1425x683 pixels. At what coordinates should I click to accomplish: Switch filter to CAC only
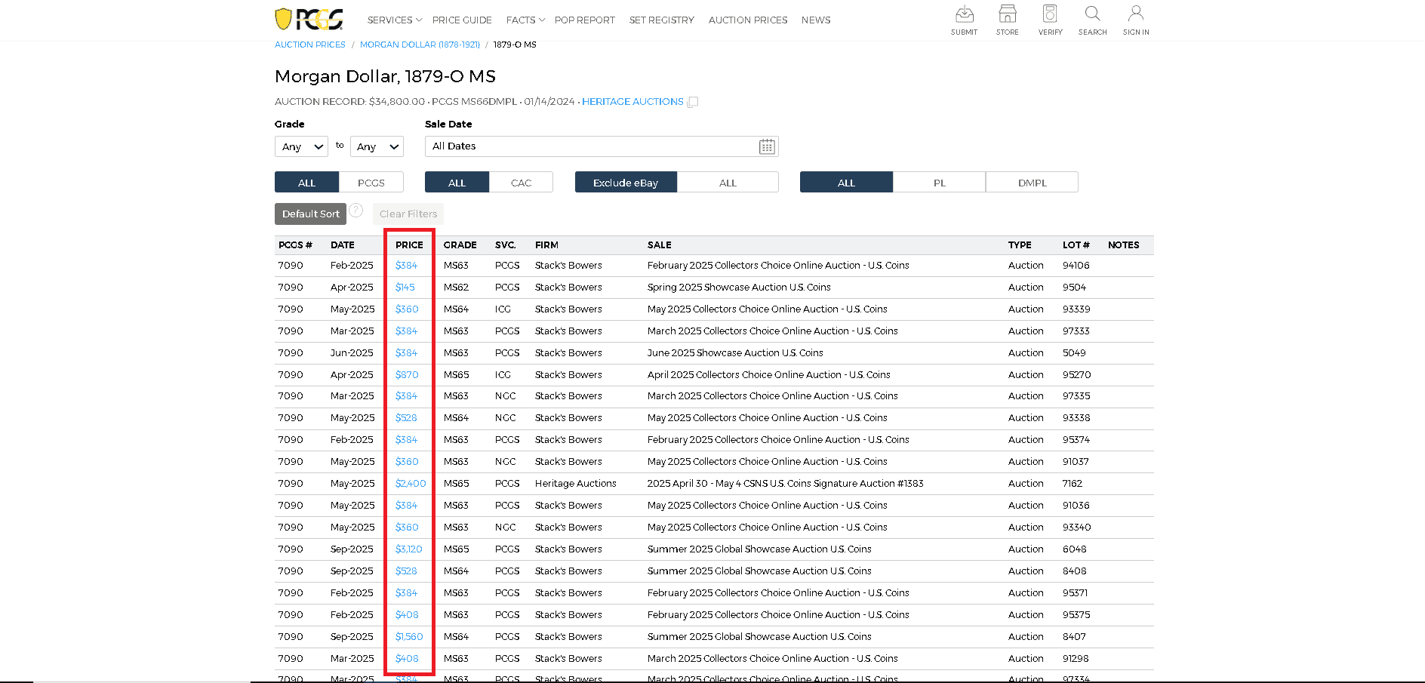tap(521, 183)
